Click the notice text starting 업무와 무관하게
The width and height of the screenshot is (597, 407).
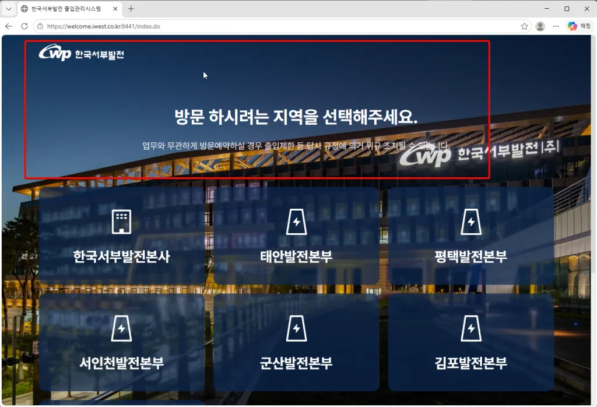296,145
